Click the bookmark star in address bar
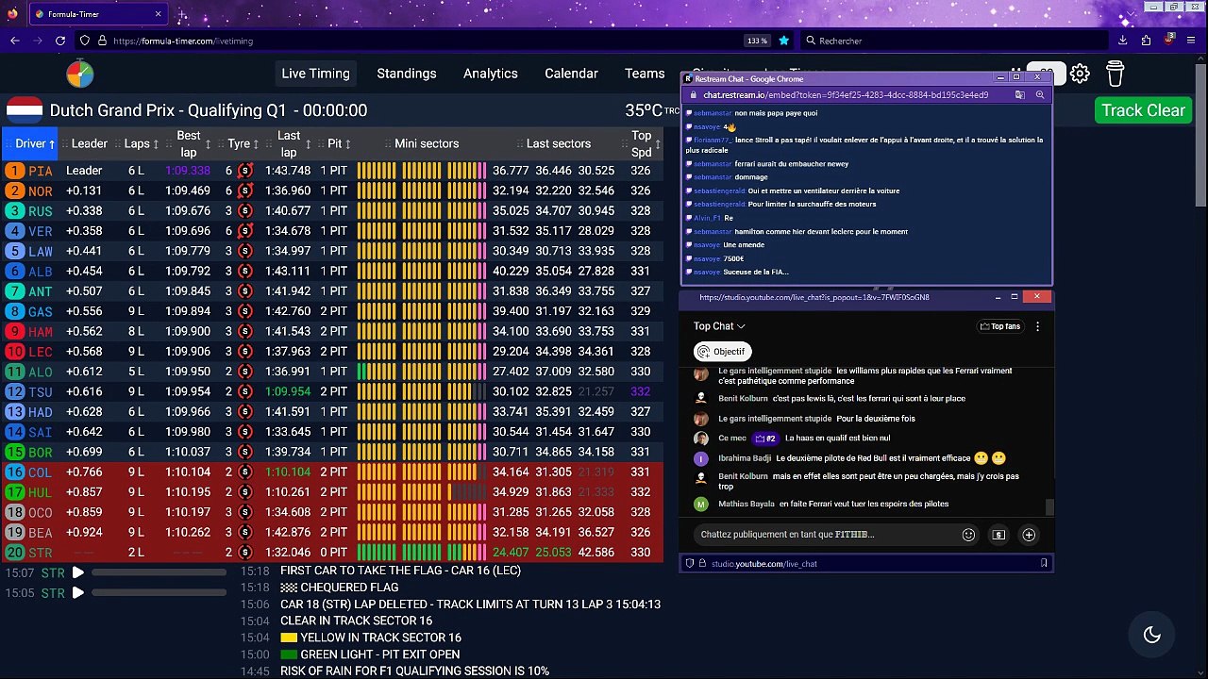 [783, 41]
